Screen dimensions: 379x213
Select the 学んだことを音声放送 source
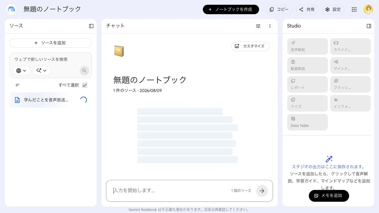[x=51, y=100]
